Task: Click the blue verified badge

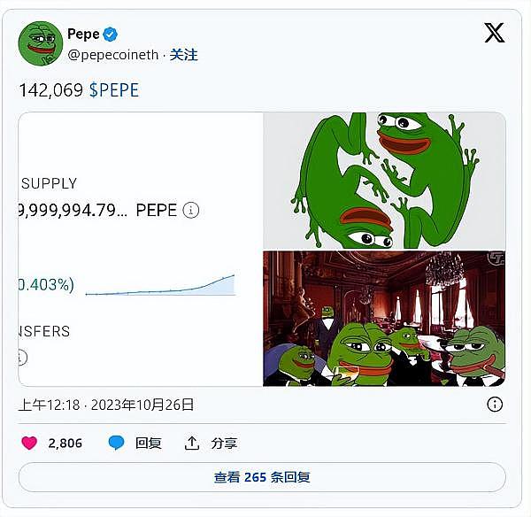Action: pos(110,35)
